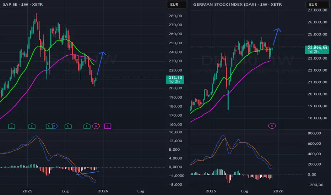331x195 pixels.
Task: Click the 800,00 DAX MACD scale value
Action: pos(314,133)
